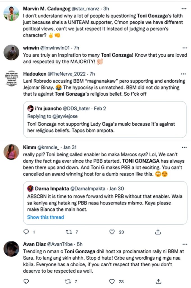
Task: Reply to Kimm's tweet
Action: pos(26,232)
